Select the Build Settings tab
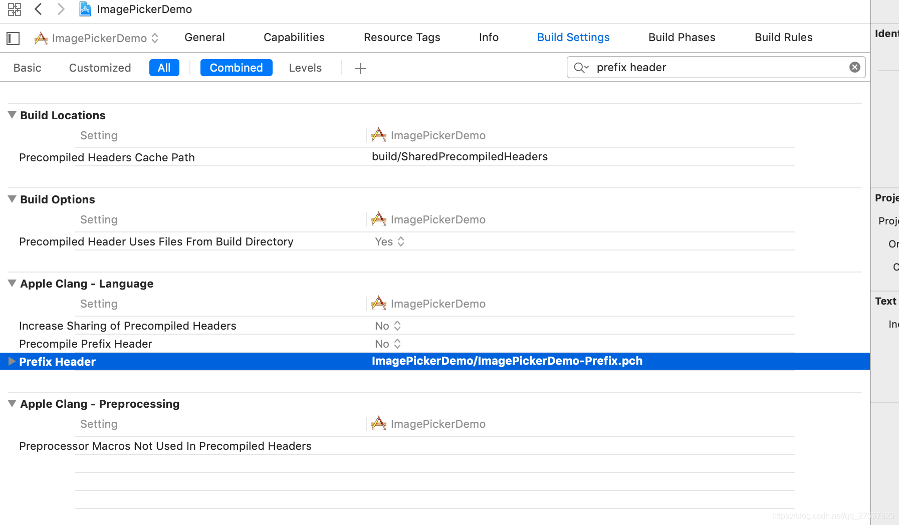The width and height of the screenshot is (899, 525). coord(573,38)
